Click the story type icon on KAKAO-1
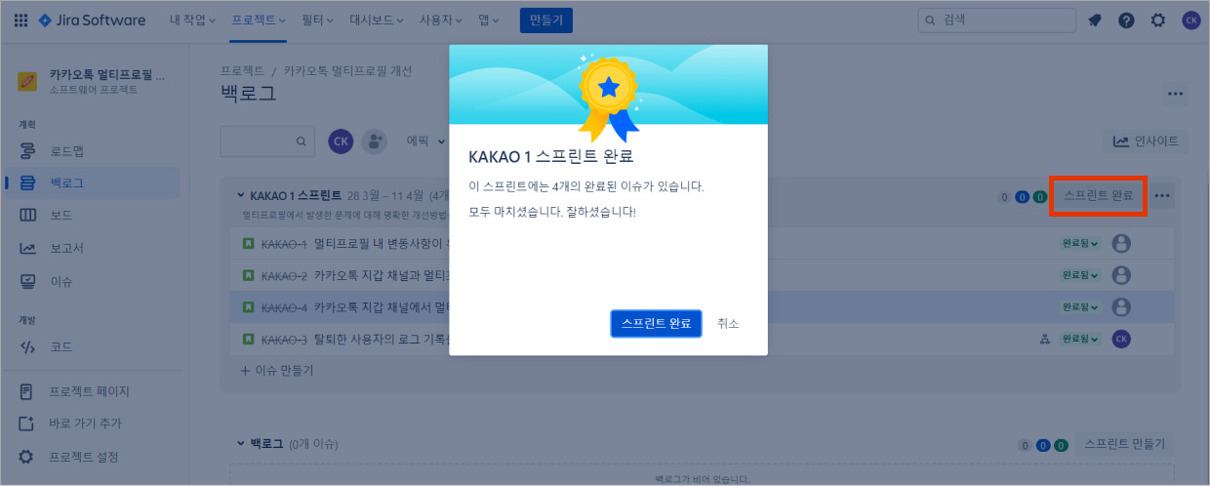 pyautogui.click(x=248, y=243)
